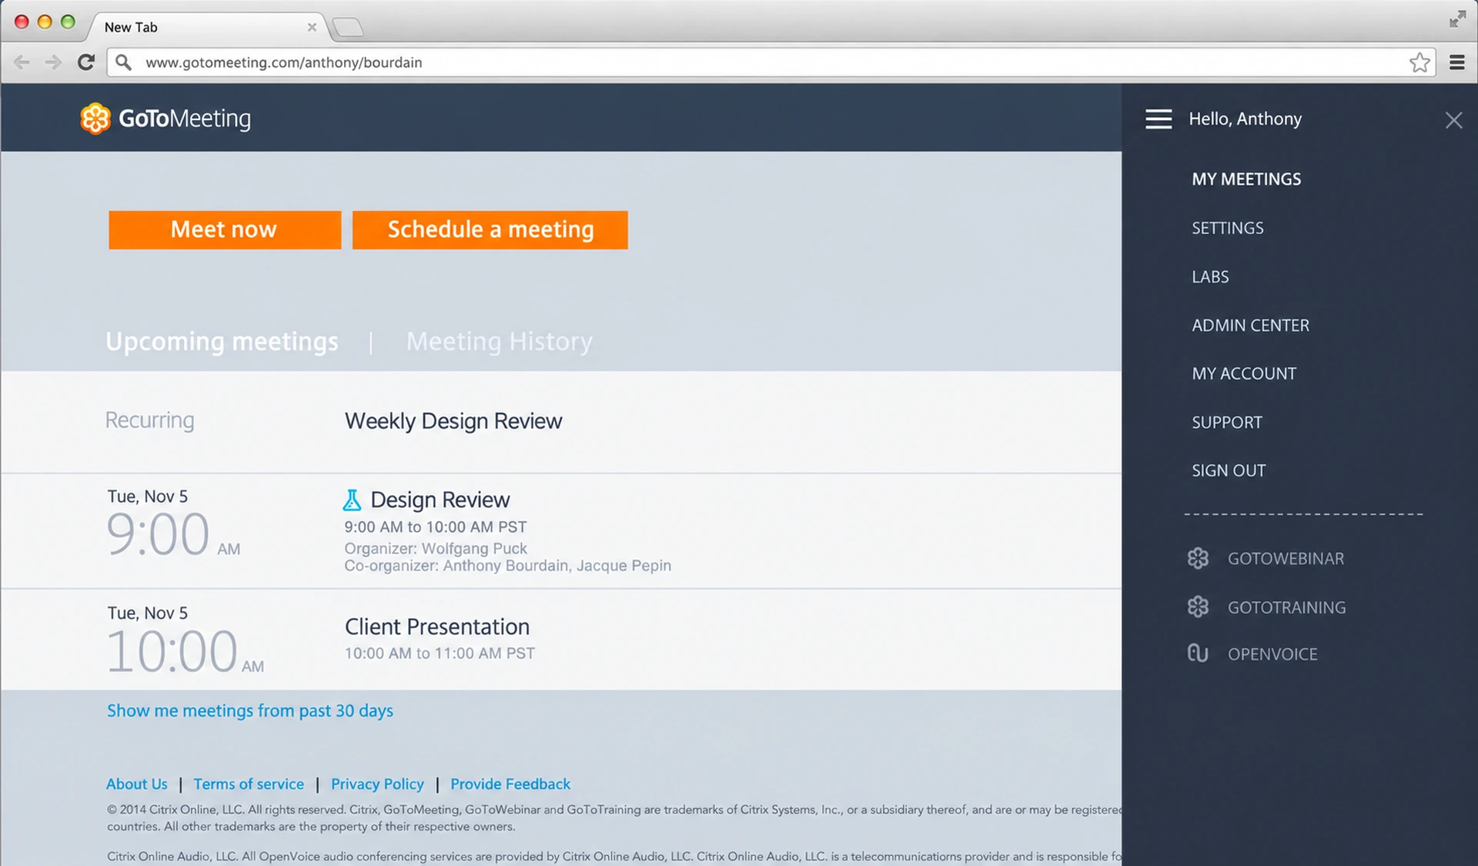Open the About Us footer link
Viewport: 1478px width, 866px height.
[x=137, y=784]
